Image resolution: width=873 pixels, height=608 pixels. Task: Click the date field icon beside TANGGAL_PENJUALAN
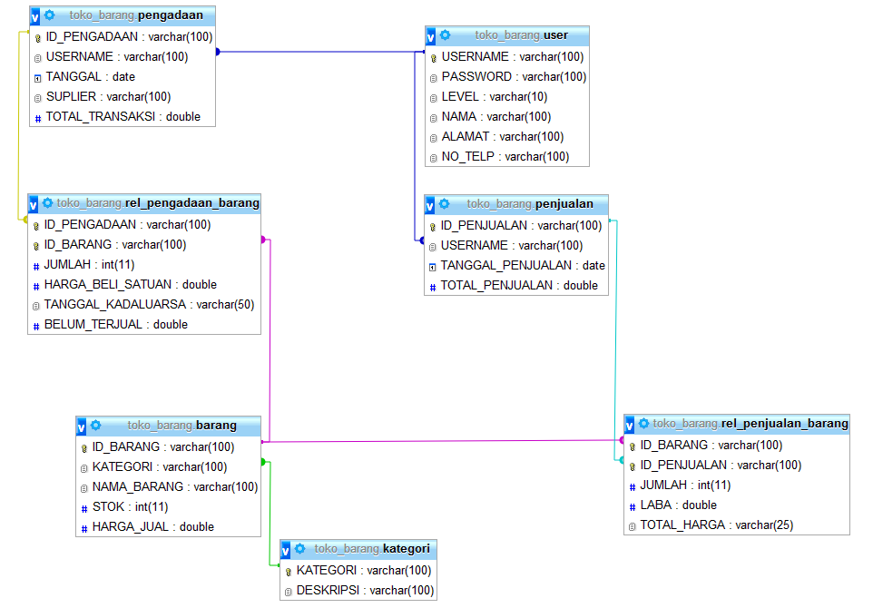[x=434, y=265]
